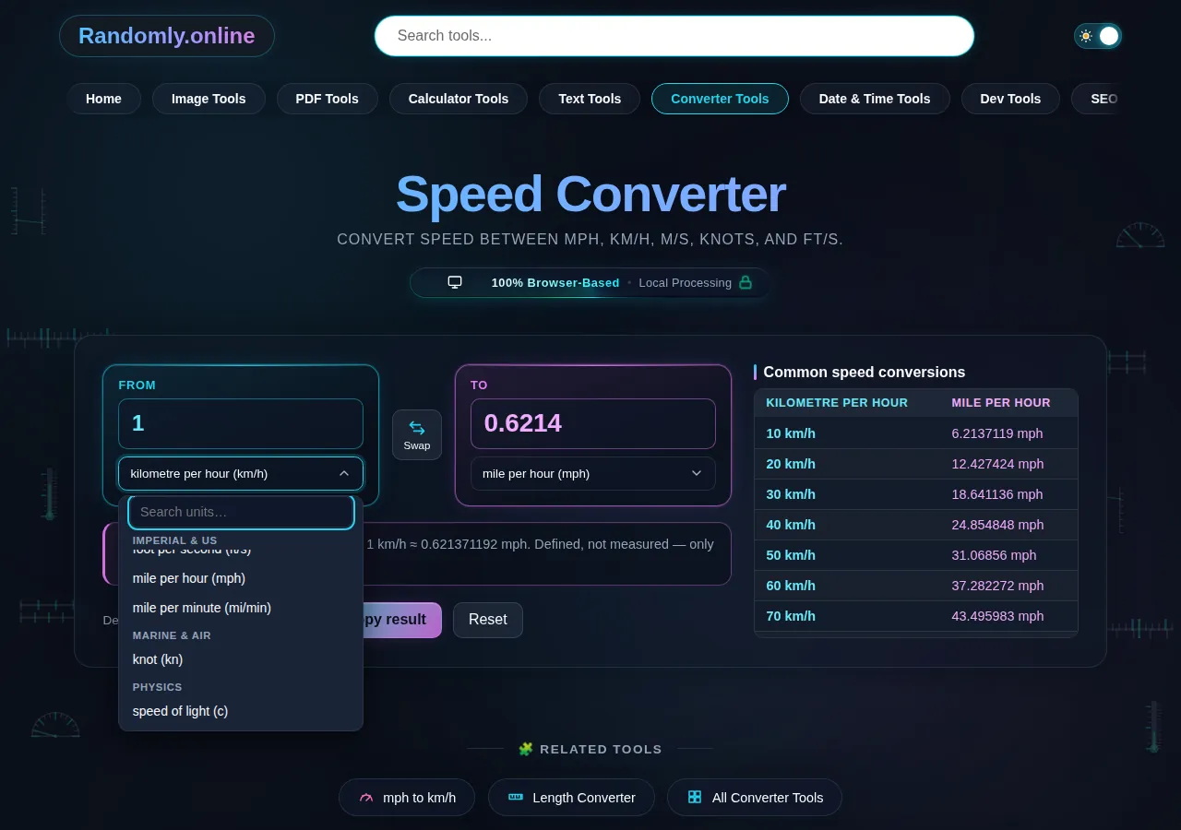Screen dimensions: 1181x830
Task: Click the swap arrows icon
Action: pos(417,428)
